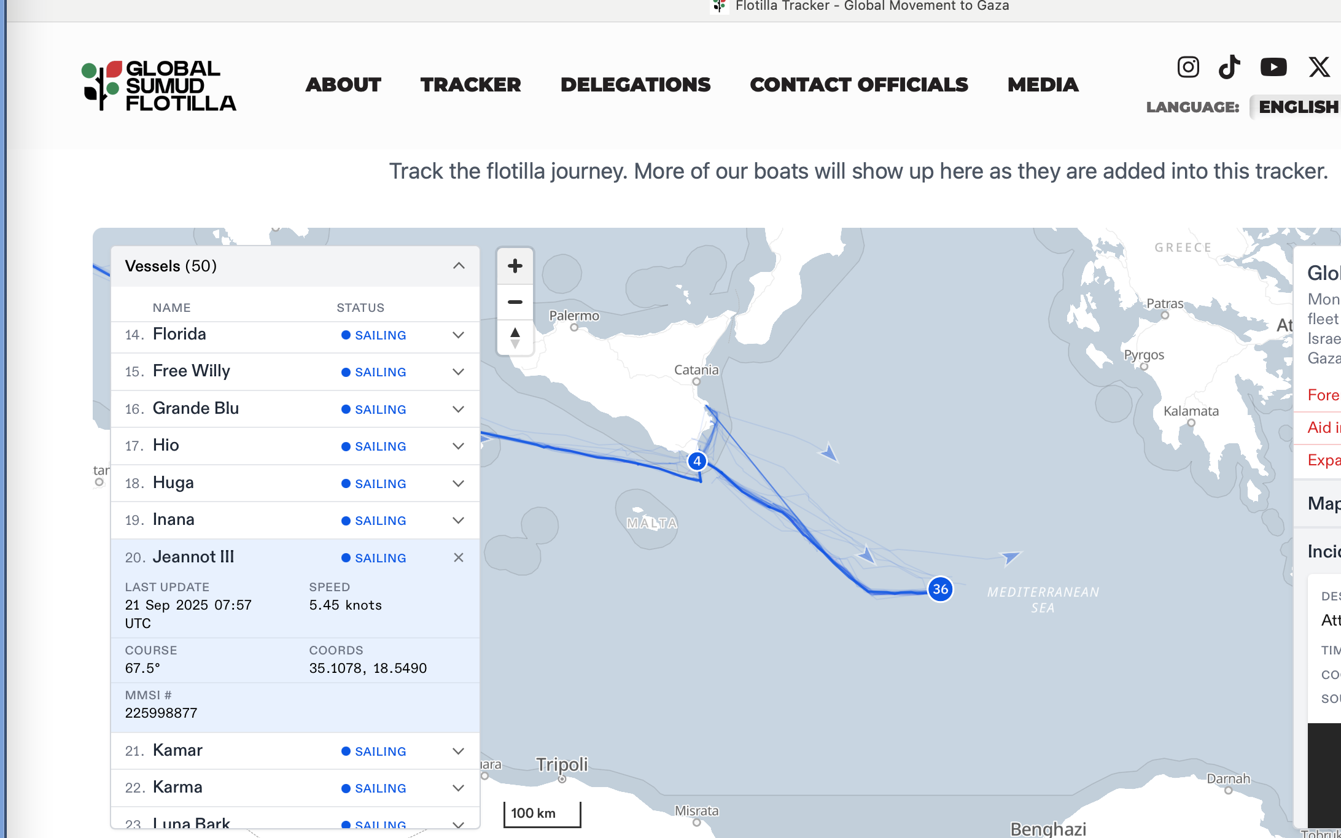The width and height of the screenshot is (1341, 838).
Task: Click the 4-vessel cluster marker
Action: click(697, 461)
